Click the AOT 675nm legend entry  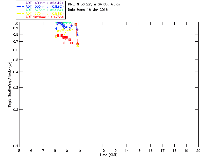(x=40, y=10)
